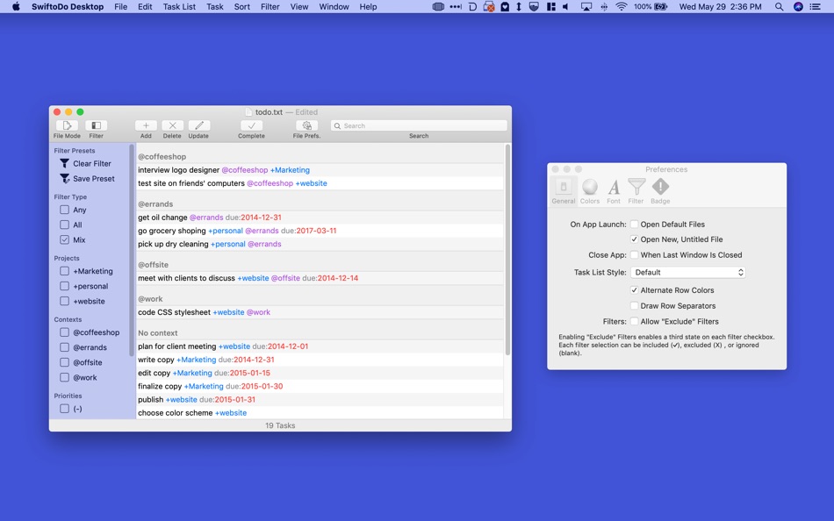Open the Task List Style dropdown
Viewport: 834px width, 521px height.
click(688, 273)
